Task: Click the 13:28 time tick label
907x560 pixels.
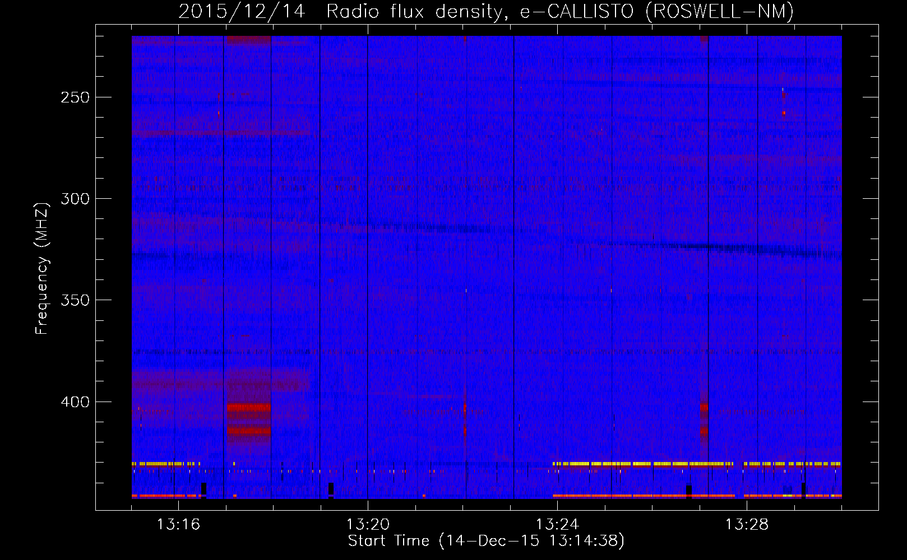Action: [x=747, y=524]
